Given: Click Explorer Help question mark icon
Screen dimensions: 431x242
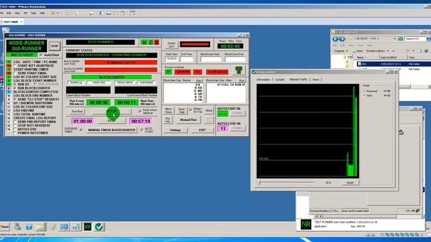Looking at the screenshot, I should (426, 51).
